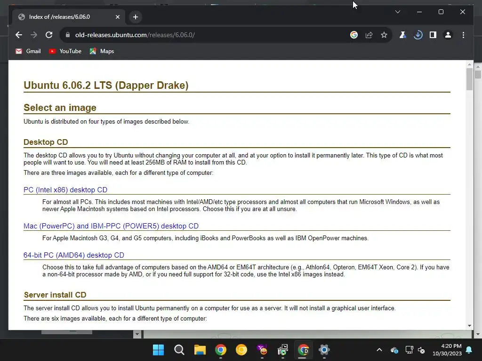Click the muted volume tray icon
This screenshot has height=361, width=482.
(x=421, y=350)
